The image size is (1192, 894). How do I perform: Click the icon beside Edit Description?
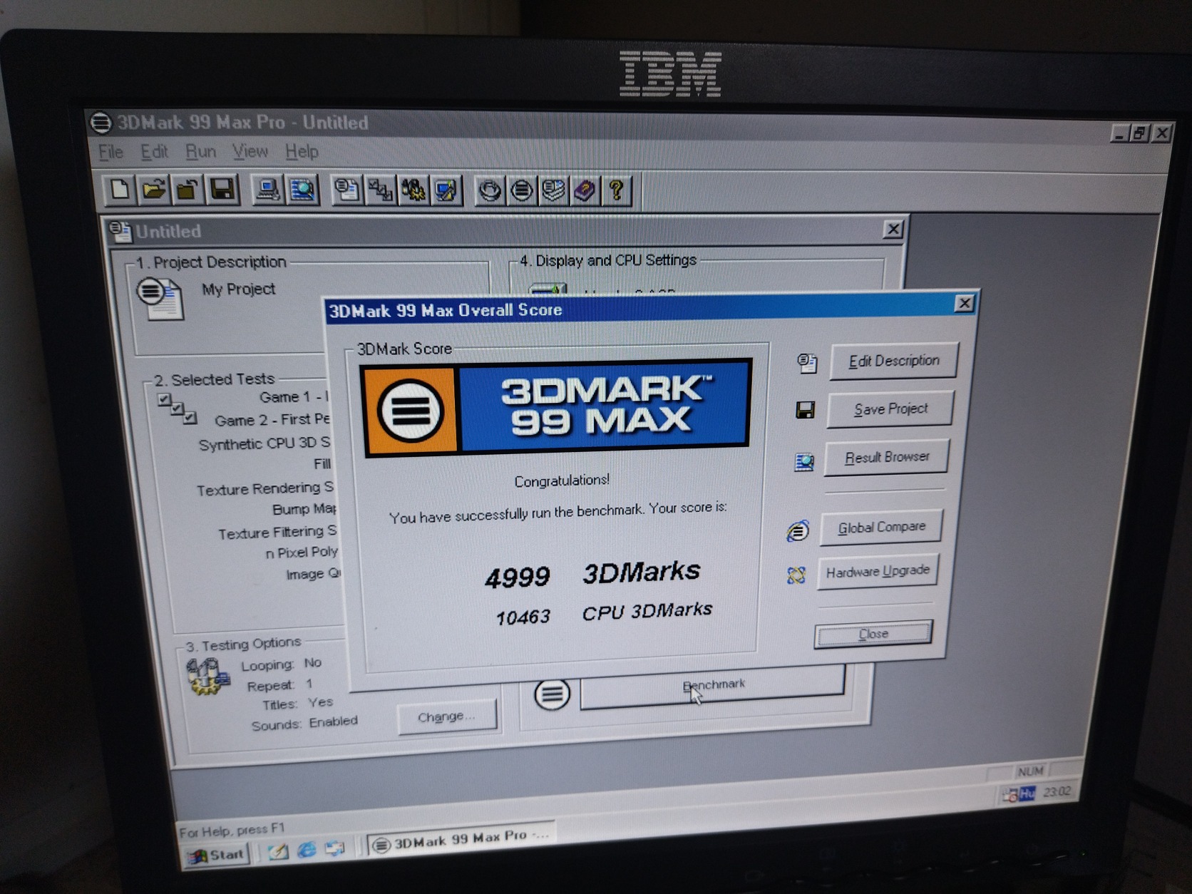(x=807, y=364)
